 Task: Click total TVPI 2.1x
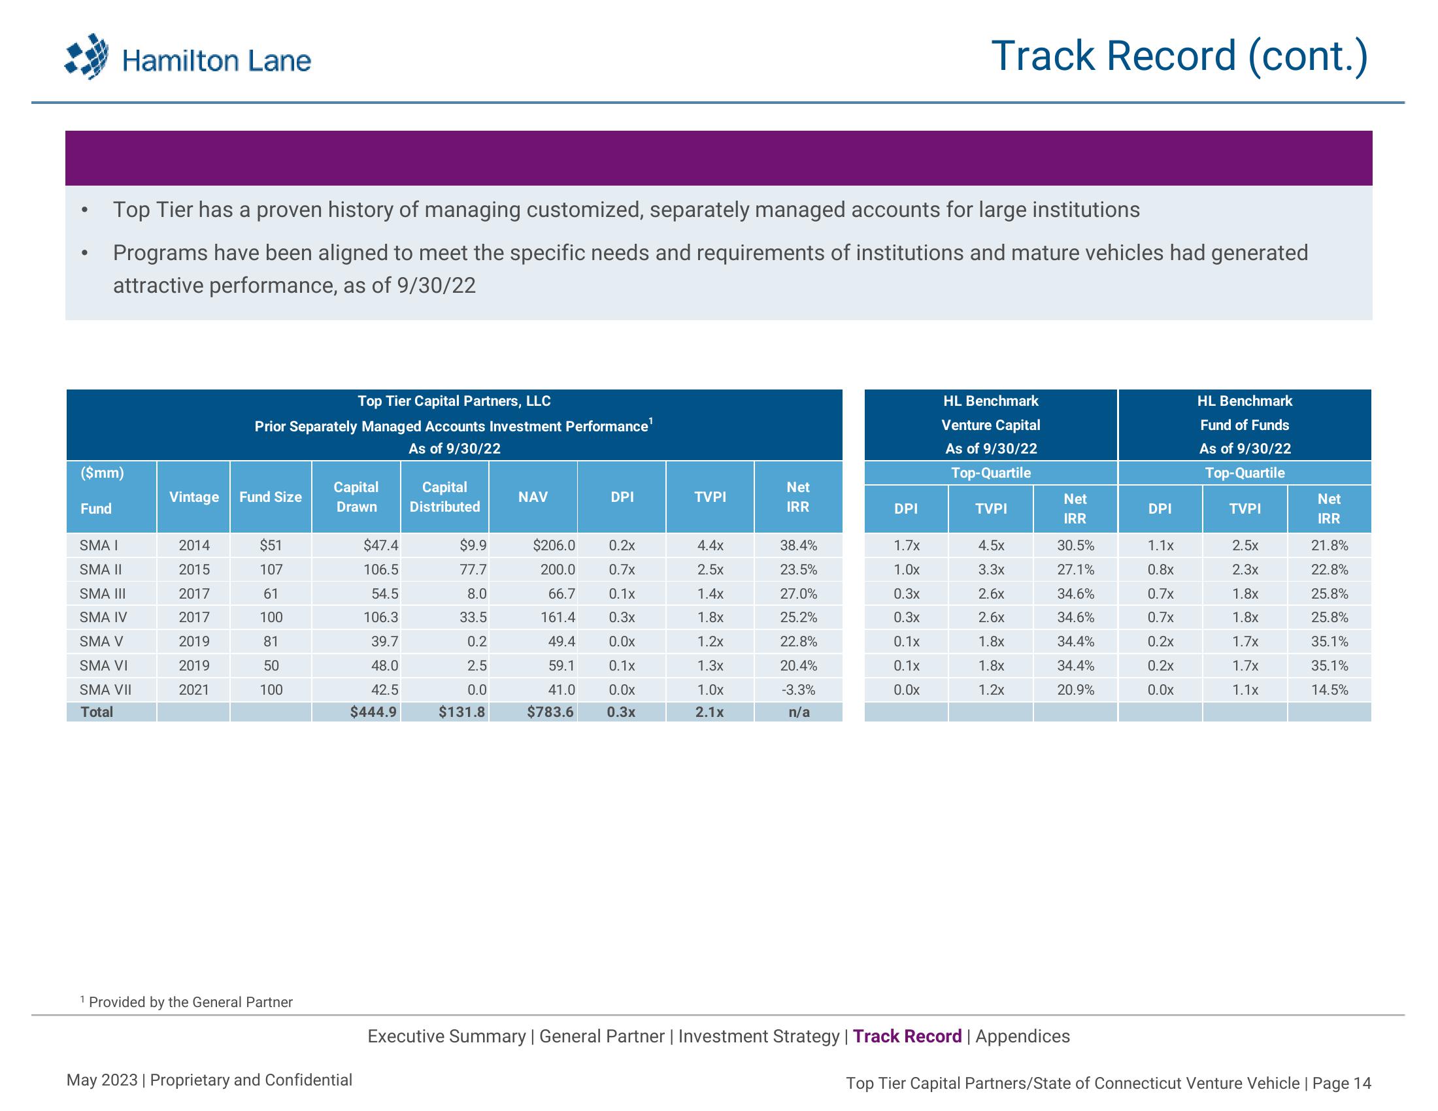(710, 712)
